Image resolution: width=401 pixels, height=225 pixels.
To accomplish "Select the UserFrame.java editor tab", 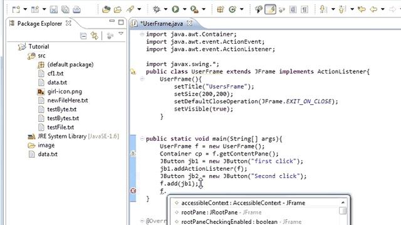I will (x=162, y=24).
